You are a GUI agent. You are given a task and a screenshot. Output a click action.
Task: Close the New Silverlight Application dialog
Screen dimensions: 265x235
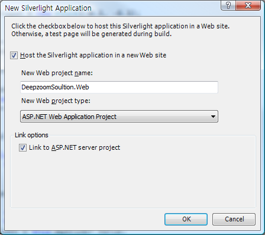[x=248, y=5]
